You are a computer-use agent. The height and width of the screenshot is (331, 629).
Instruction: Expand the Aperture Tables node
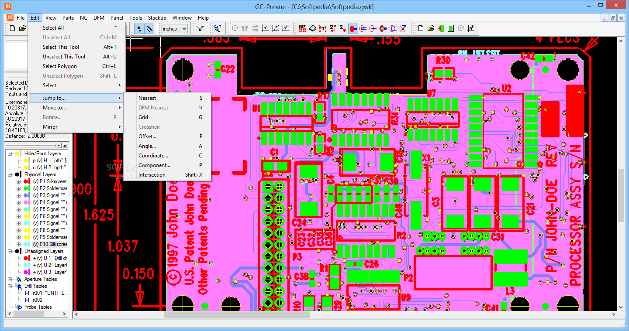10,279
